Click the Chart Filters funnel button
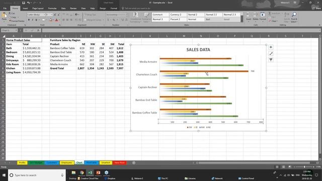 pyautogui.click(x=271, y=60)
